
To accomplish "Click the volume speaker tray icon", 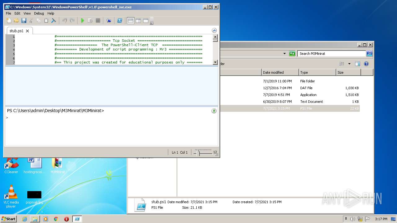I will [353, 219].
